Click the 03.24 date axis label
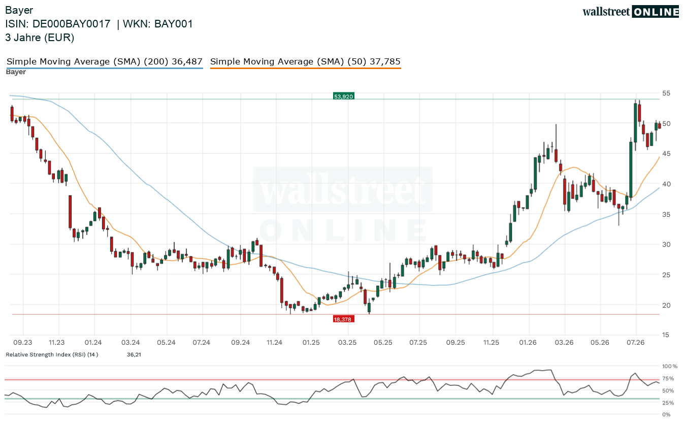Screen dimensions: 685x428 tap(131, 342)
